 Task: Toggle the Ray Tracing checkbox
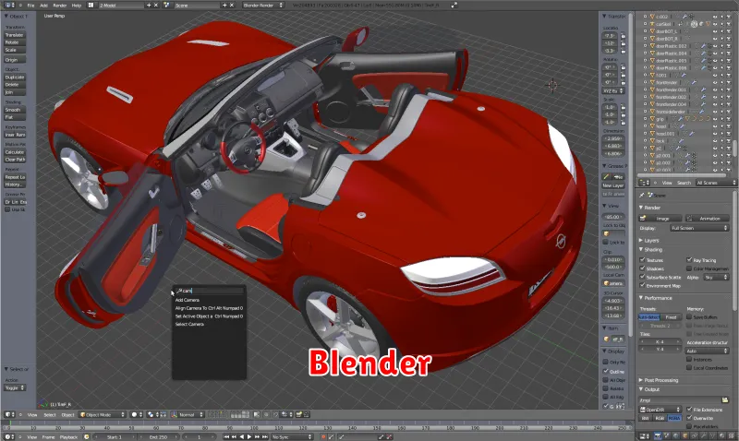click(689, 260)
